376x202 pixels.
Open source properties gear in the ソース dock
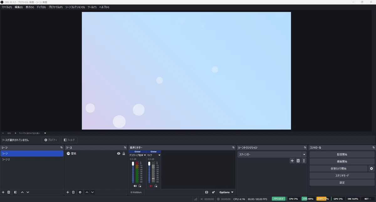[x=80, y=192]
